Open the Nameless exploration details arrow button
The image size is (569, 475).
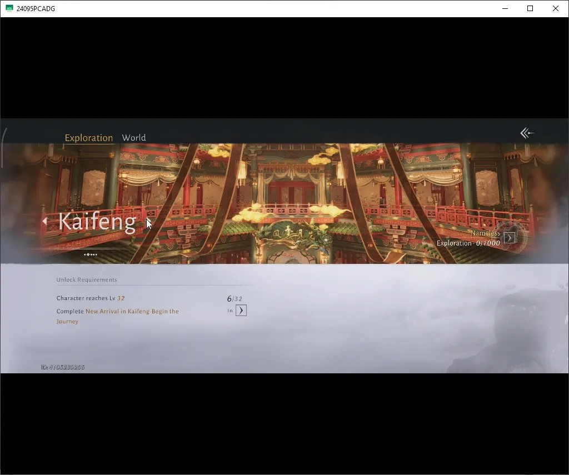(x=510, y=238)
